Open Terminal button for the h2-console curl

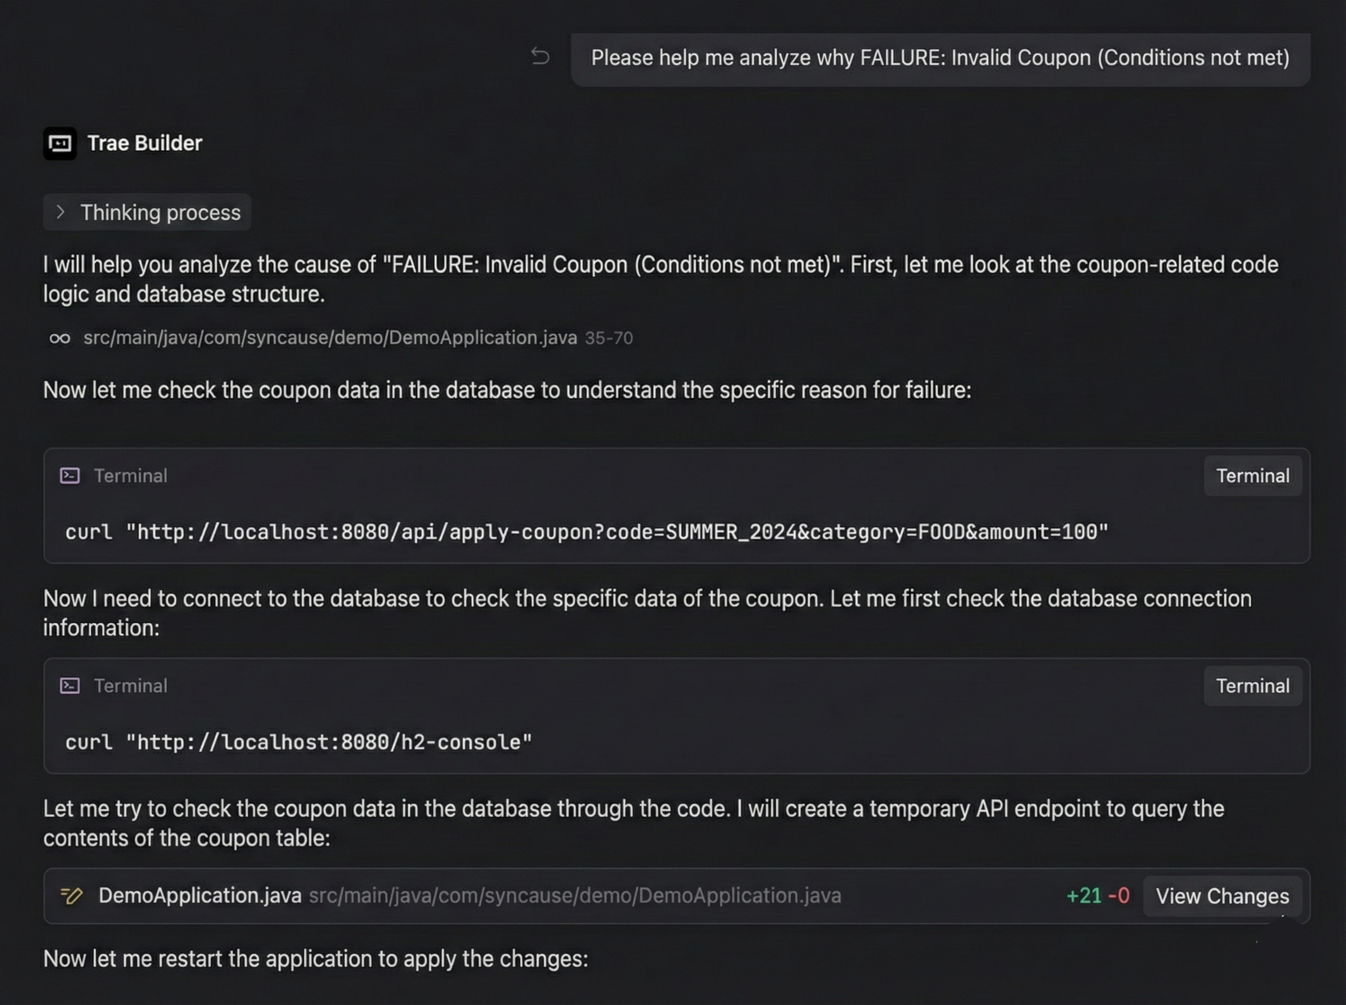pos(1252,686)
